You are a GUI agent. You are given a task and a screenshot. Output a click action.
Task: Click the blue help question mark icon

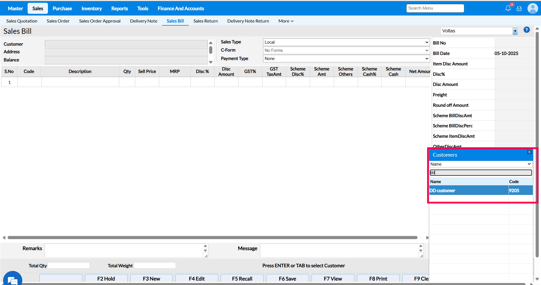[526, 30]
